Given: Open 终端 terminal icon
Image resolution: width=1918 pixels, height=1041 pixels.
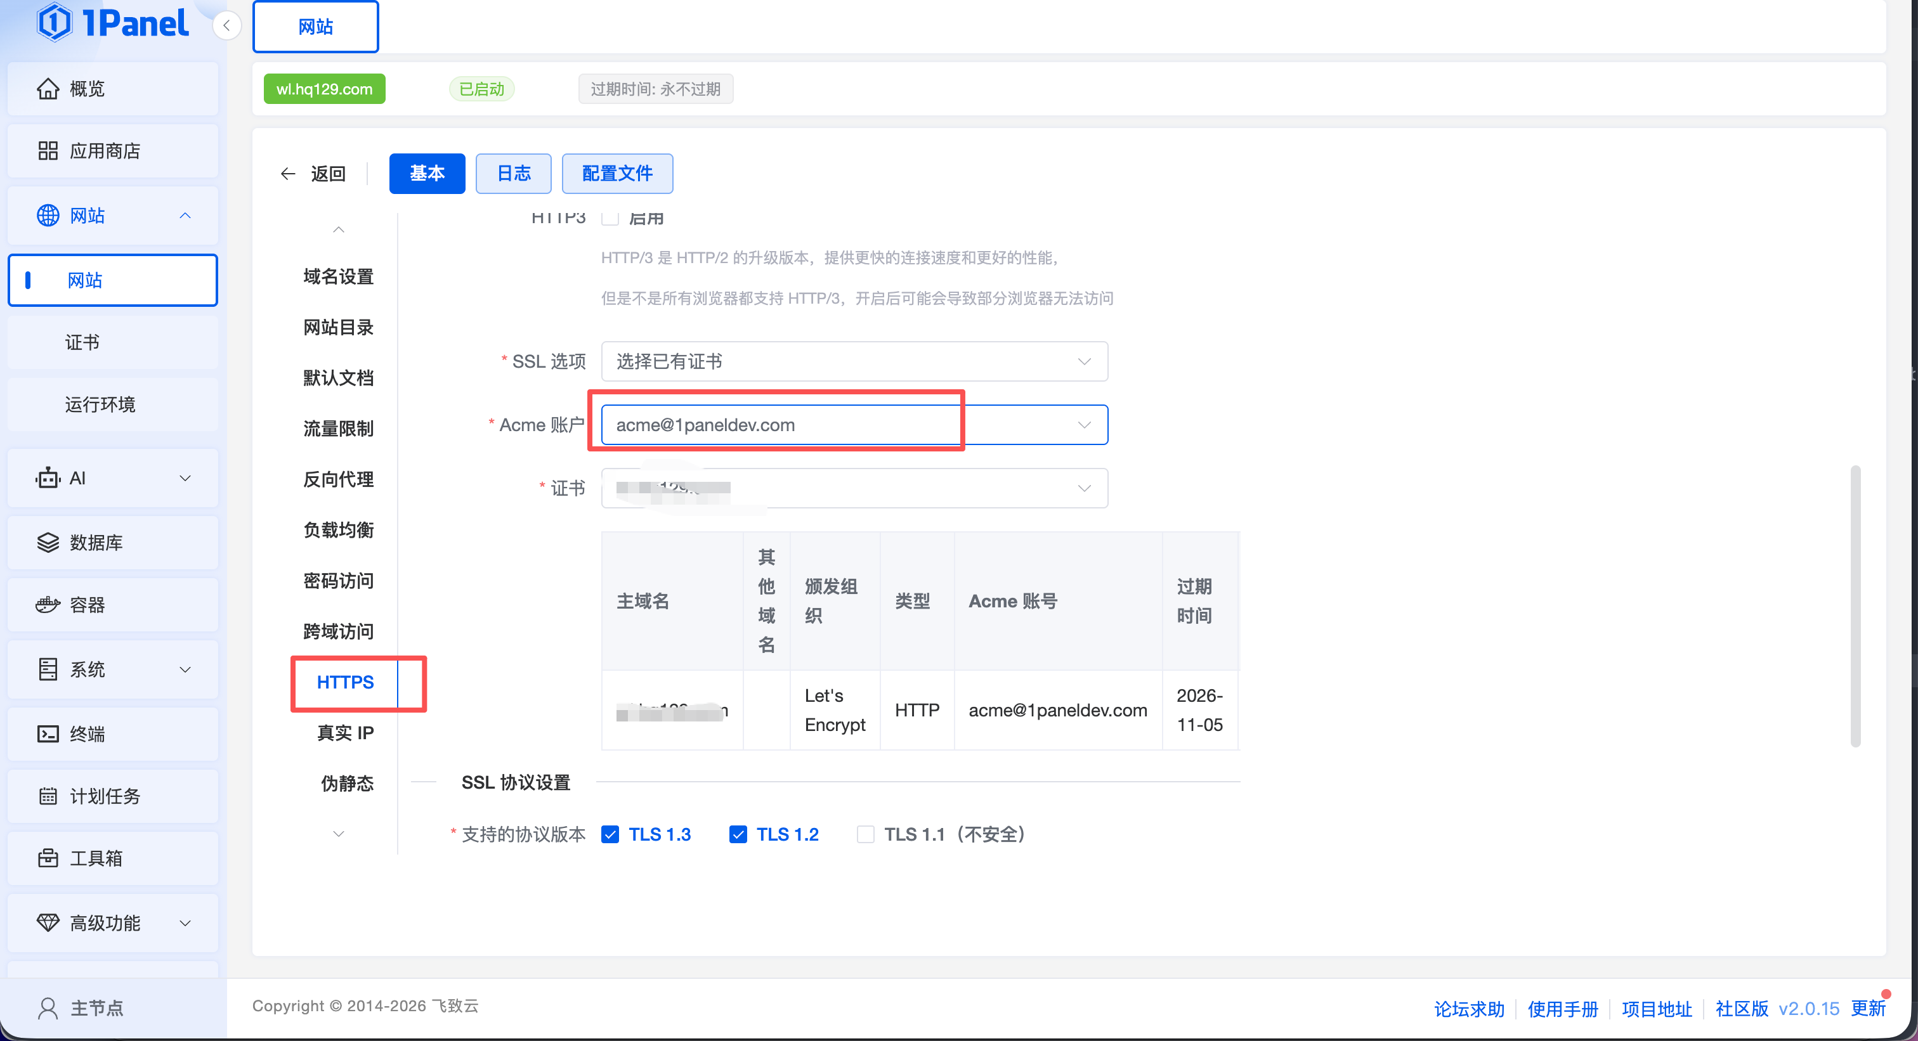Looking at the screenshot, I should point(48,734).
